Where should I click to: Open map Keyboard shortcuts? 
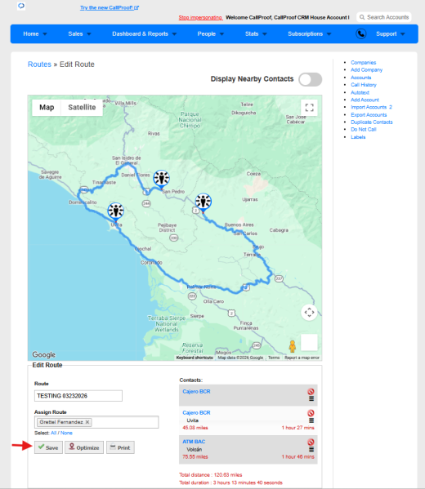click(x=195, y=358)
